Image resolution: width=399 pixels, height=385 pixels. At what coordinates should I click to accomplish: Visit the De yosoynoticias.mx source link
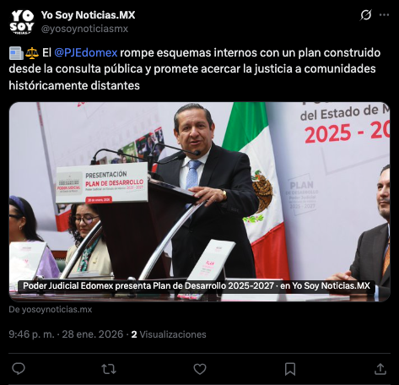[x=51, y=310]
